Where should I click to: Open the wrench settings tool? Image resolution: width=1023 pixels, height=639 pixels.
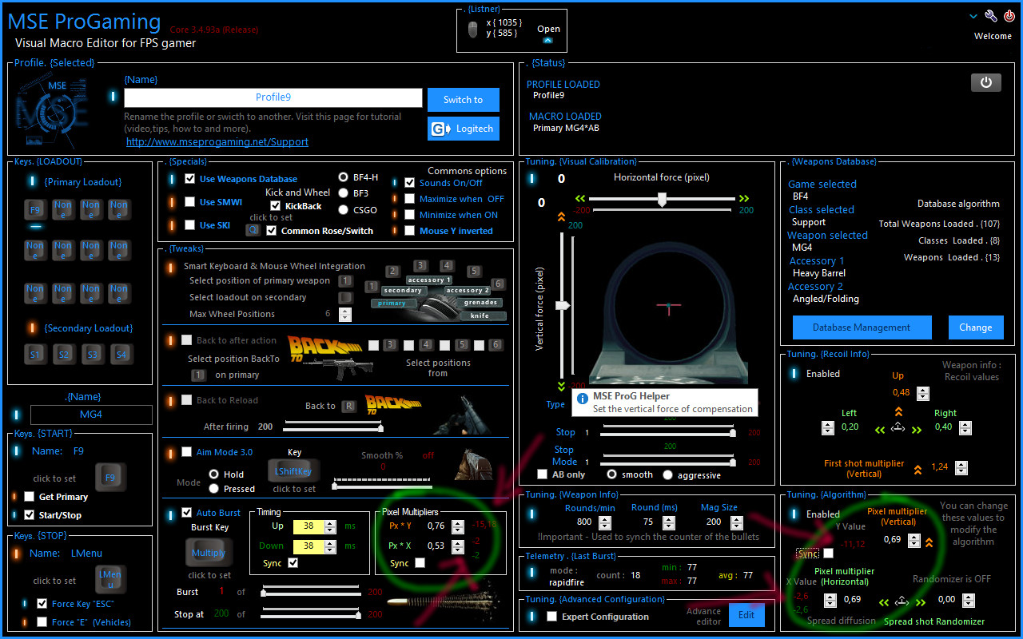(x=991, y=16)
